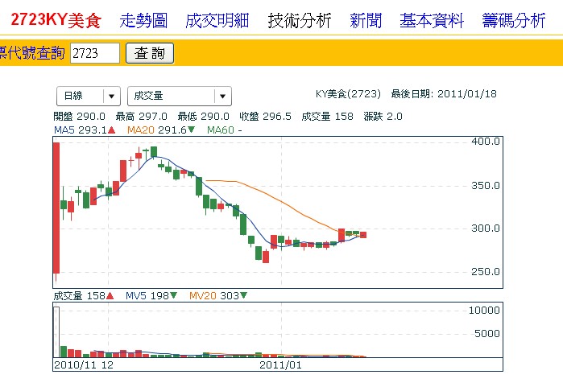Click the latest red candlestick near 296
The width and height of the screenshot is (563, 387).
click(x=363, y=235)
